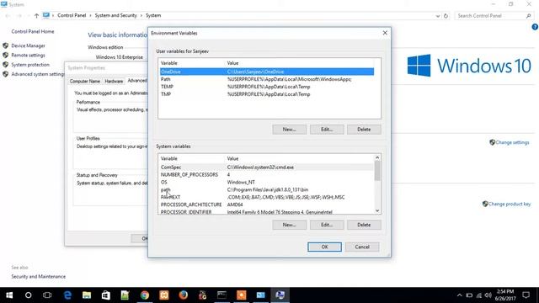Open Cortana search circle

pos(28,295)
